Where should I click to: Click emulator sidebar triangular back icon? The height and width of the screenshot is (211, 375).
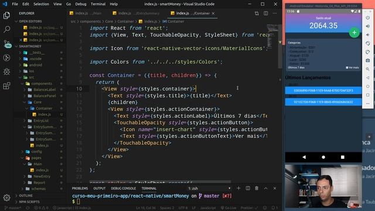368,78
